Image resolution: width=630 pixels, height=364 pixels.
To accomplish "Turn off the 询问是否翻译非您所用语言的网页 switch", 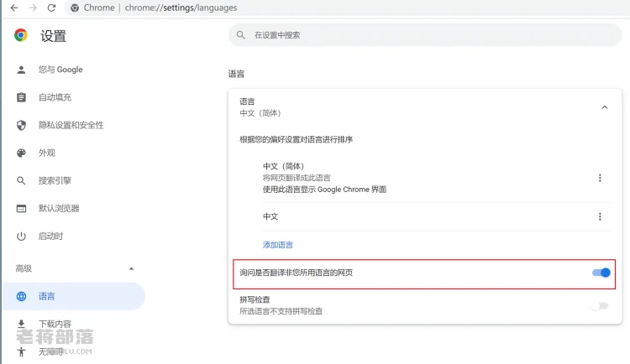I will click(x=601, y=273).
